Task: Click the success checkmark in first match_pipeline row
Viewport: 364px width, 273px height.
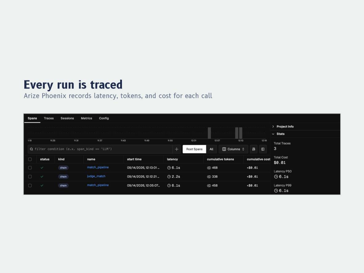Action: pos(42,168)
